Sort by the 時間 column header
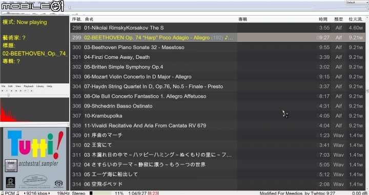This screenshot has height=195, width=369. (323, 19)
